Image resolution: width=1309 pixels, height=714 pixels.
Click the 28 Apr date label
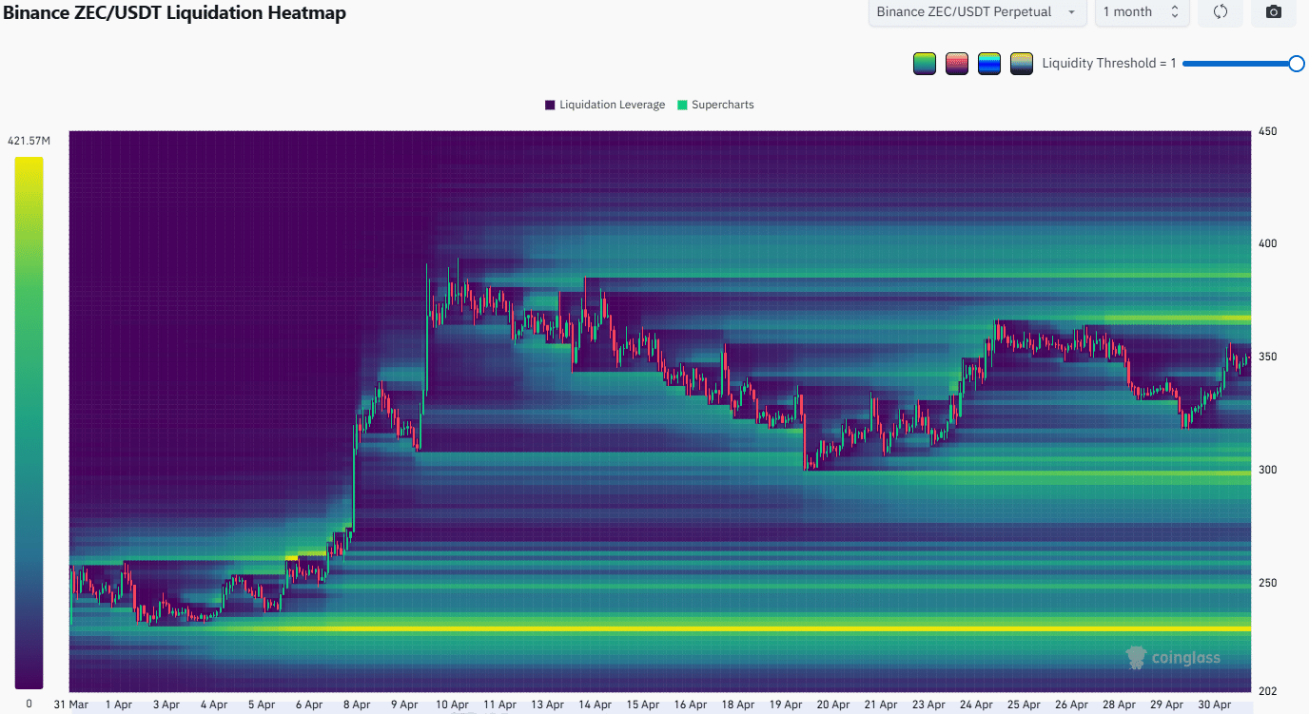point(1119,704)
